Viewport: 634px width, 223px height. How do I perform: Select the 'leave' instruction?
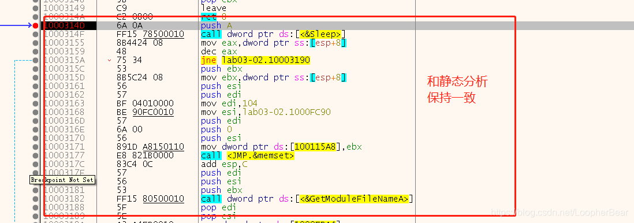pos(214,8)
